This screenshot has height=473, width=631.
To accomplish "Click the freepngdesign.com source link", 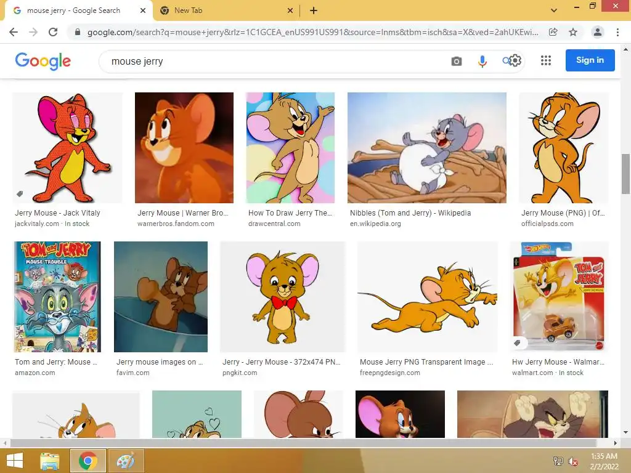I will coord(390,373).
